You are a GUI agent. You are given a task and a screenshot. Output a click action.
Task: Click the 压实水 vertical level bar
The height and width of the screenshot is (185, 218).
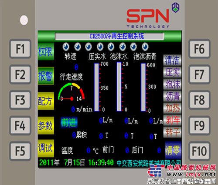pos(97,87)
